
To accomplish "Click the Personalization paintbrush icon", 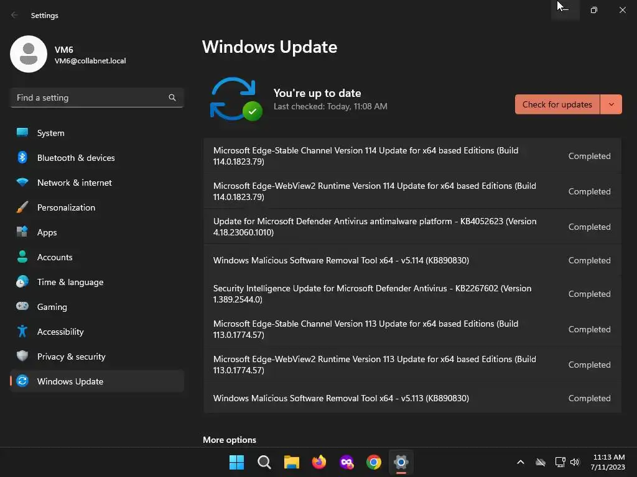I will [x=22, y=207].
